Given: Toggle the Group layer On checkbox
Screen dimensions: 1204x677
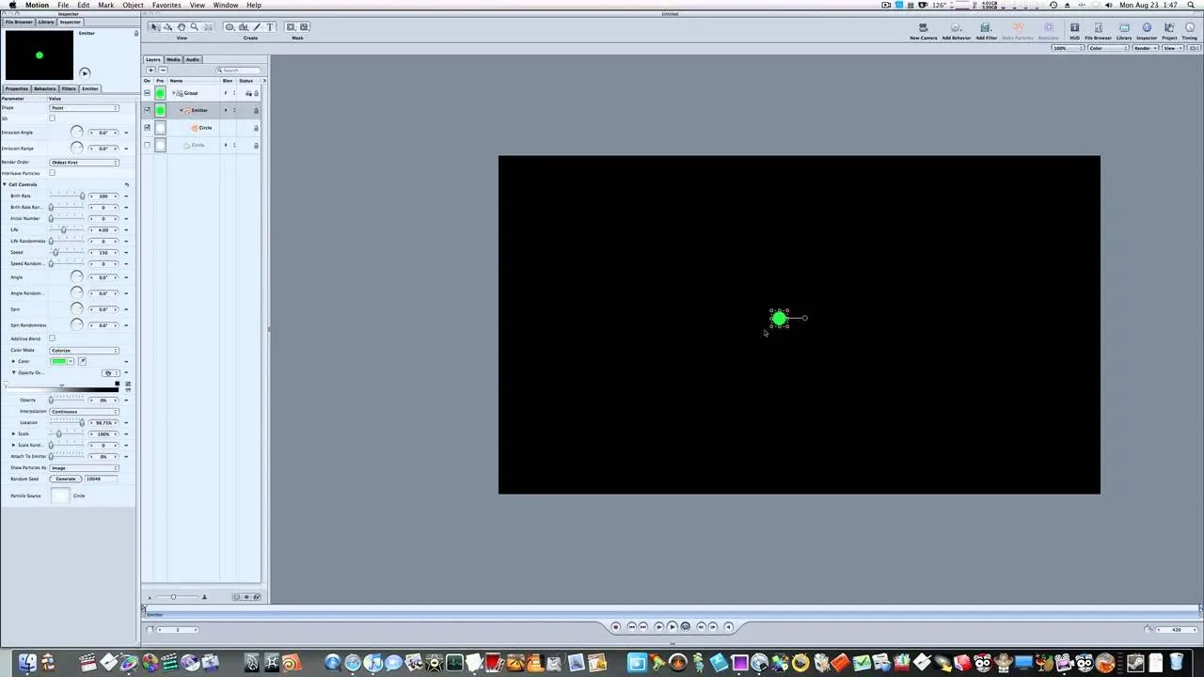Looking at the screenshot, I should (147, 93).
